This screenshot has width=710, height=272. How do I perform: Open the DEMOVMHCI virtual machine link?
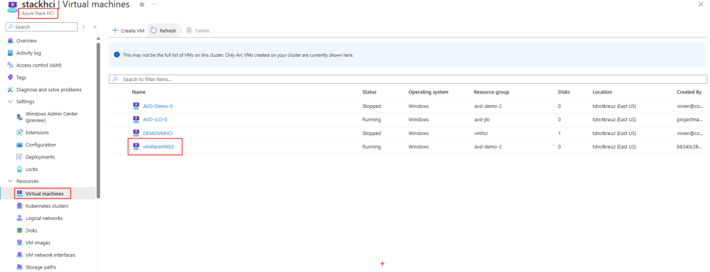pos(158,134)
